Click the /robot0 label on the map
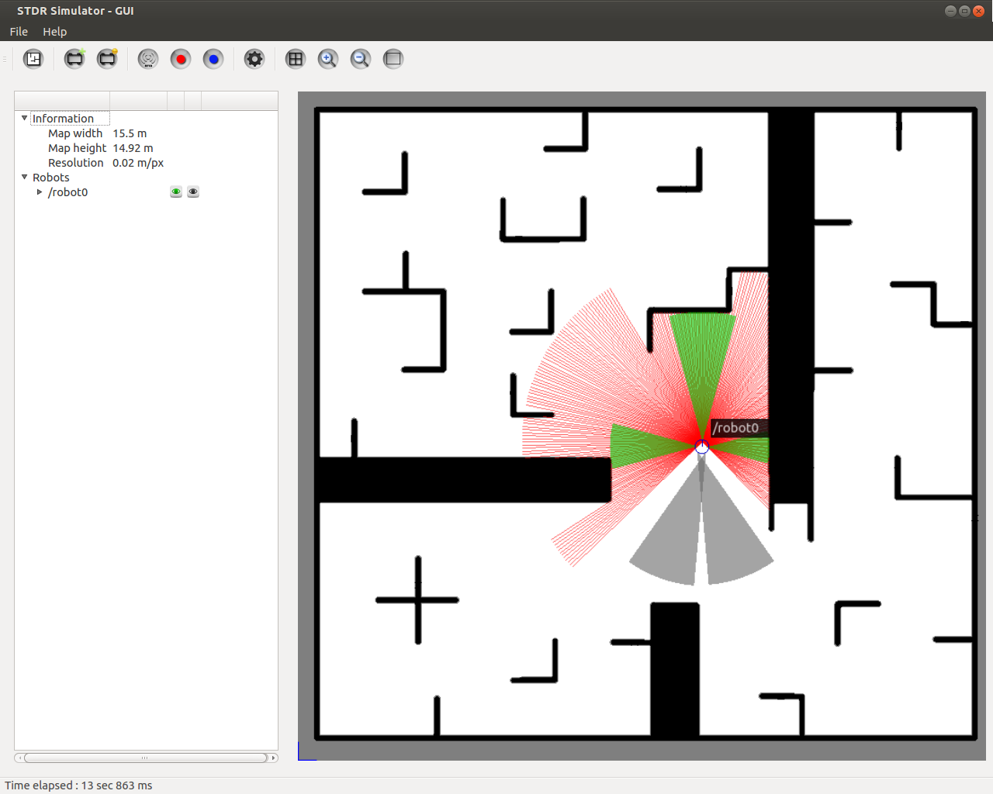993x794 pixels. [735, 428]
